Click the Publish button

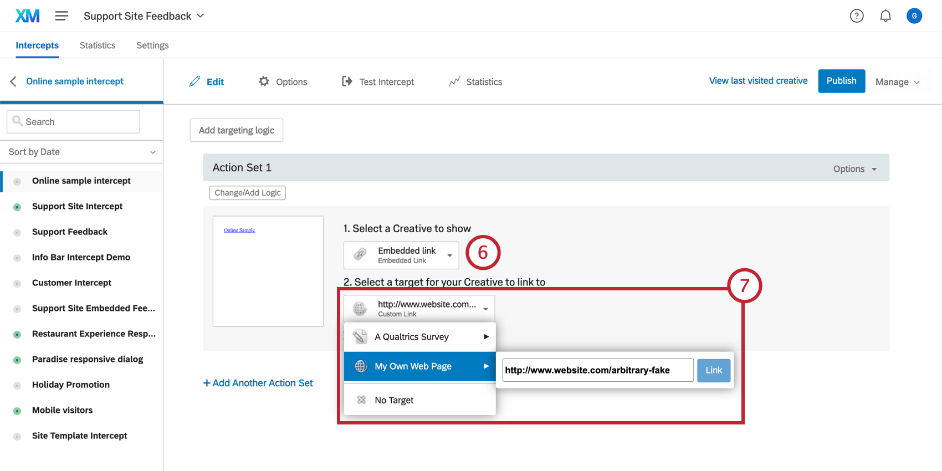(841, 81)
